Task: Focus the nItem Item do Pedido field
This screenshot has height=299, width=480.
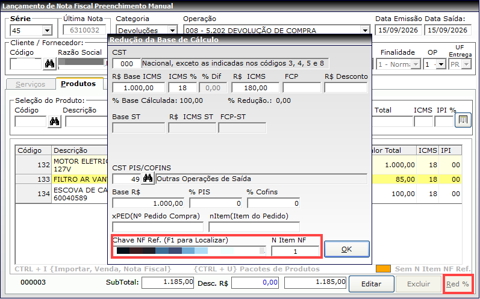Action: pos(254,227)
